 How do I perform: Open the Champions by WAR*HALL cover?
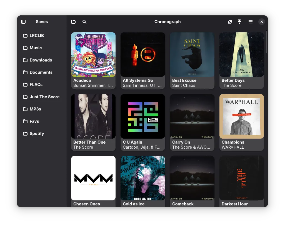tap(241, 116)
